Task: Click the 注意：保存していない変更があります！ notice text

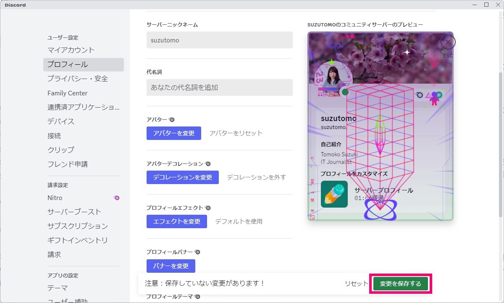Action: 205,284
